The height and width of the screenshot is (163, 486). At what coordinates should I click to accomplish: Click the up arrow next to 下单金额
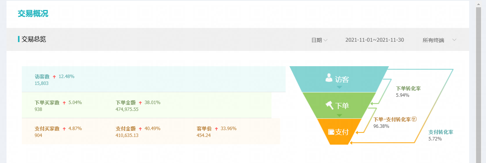(x=140, y=103)
